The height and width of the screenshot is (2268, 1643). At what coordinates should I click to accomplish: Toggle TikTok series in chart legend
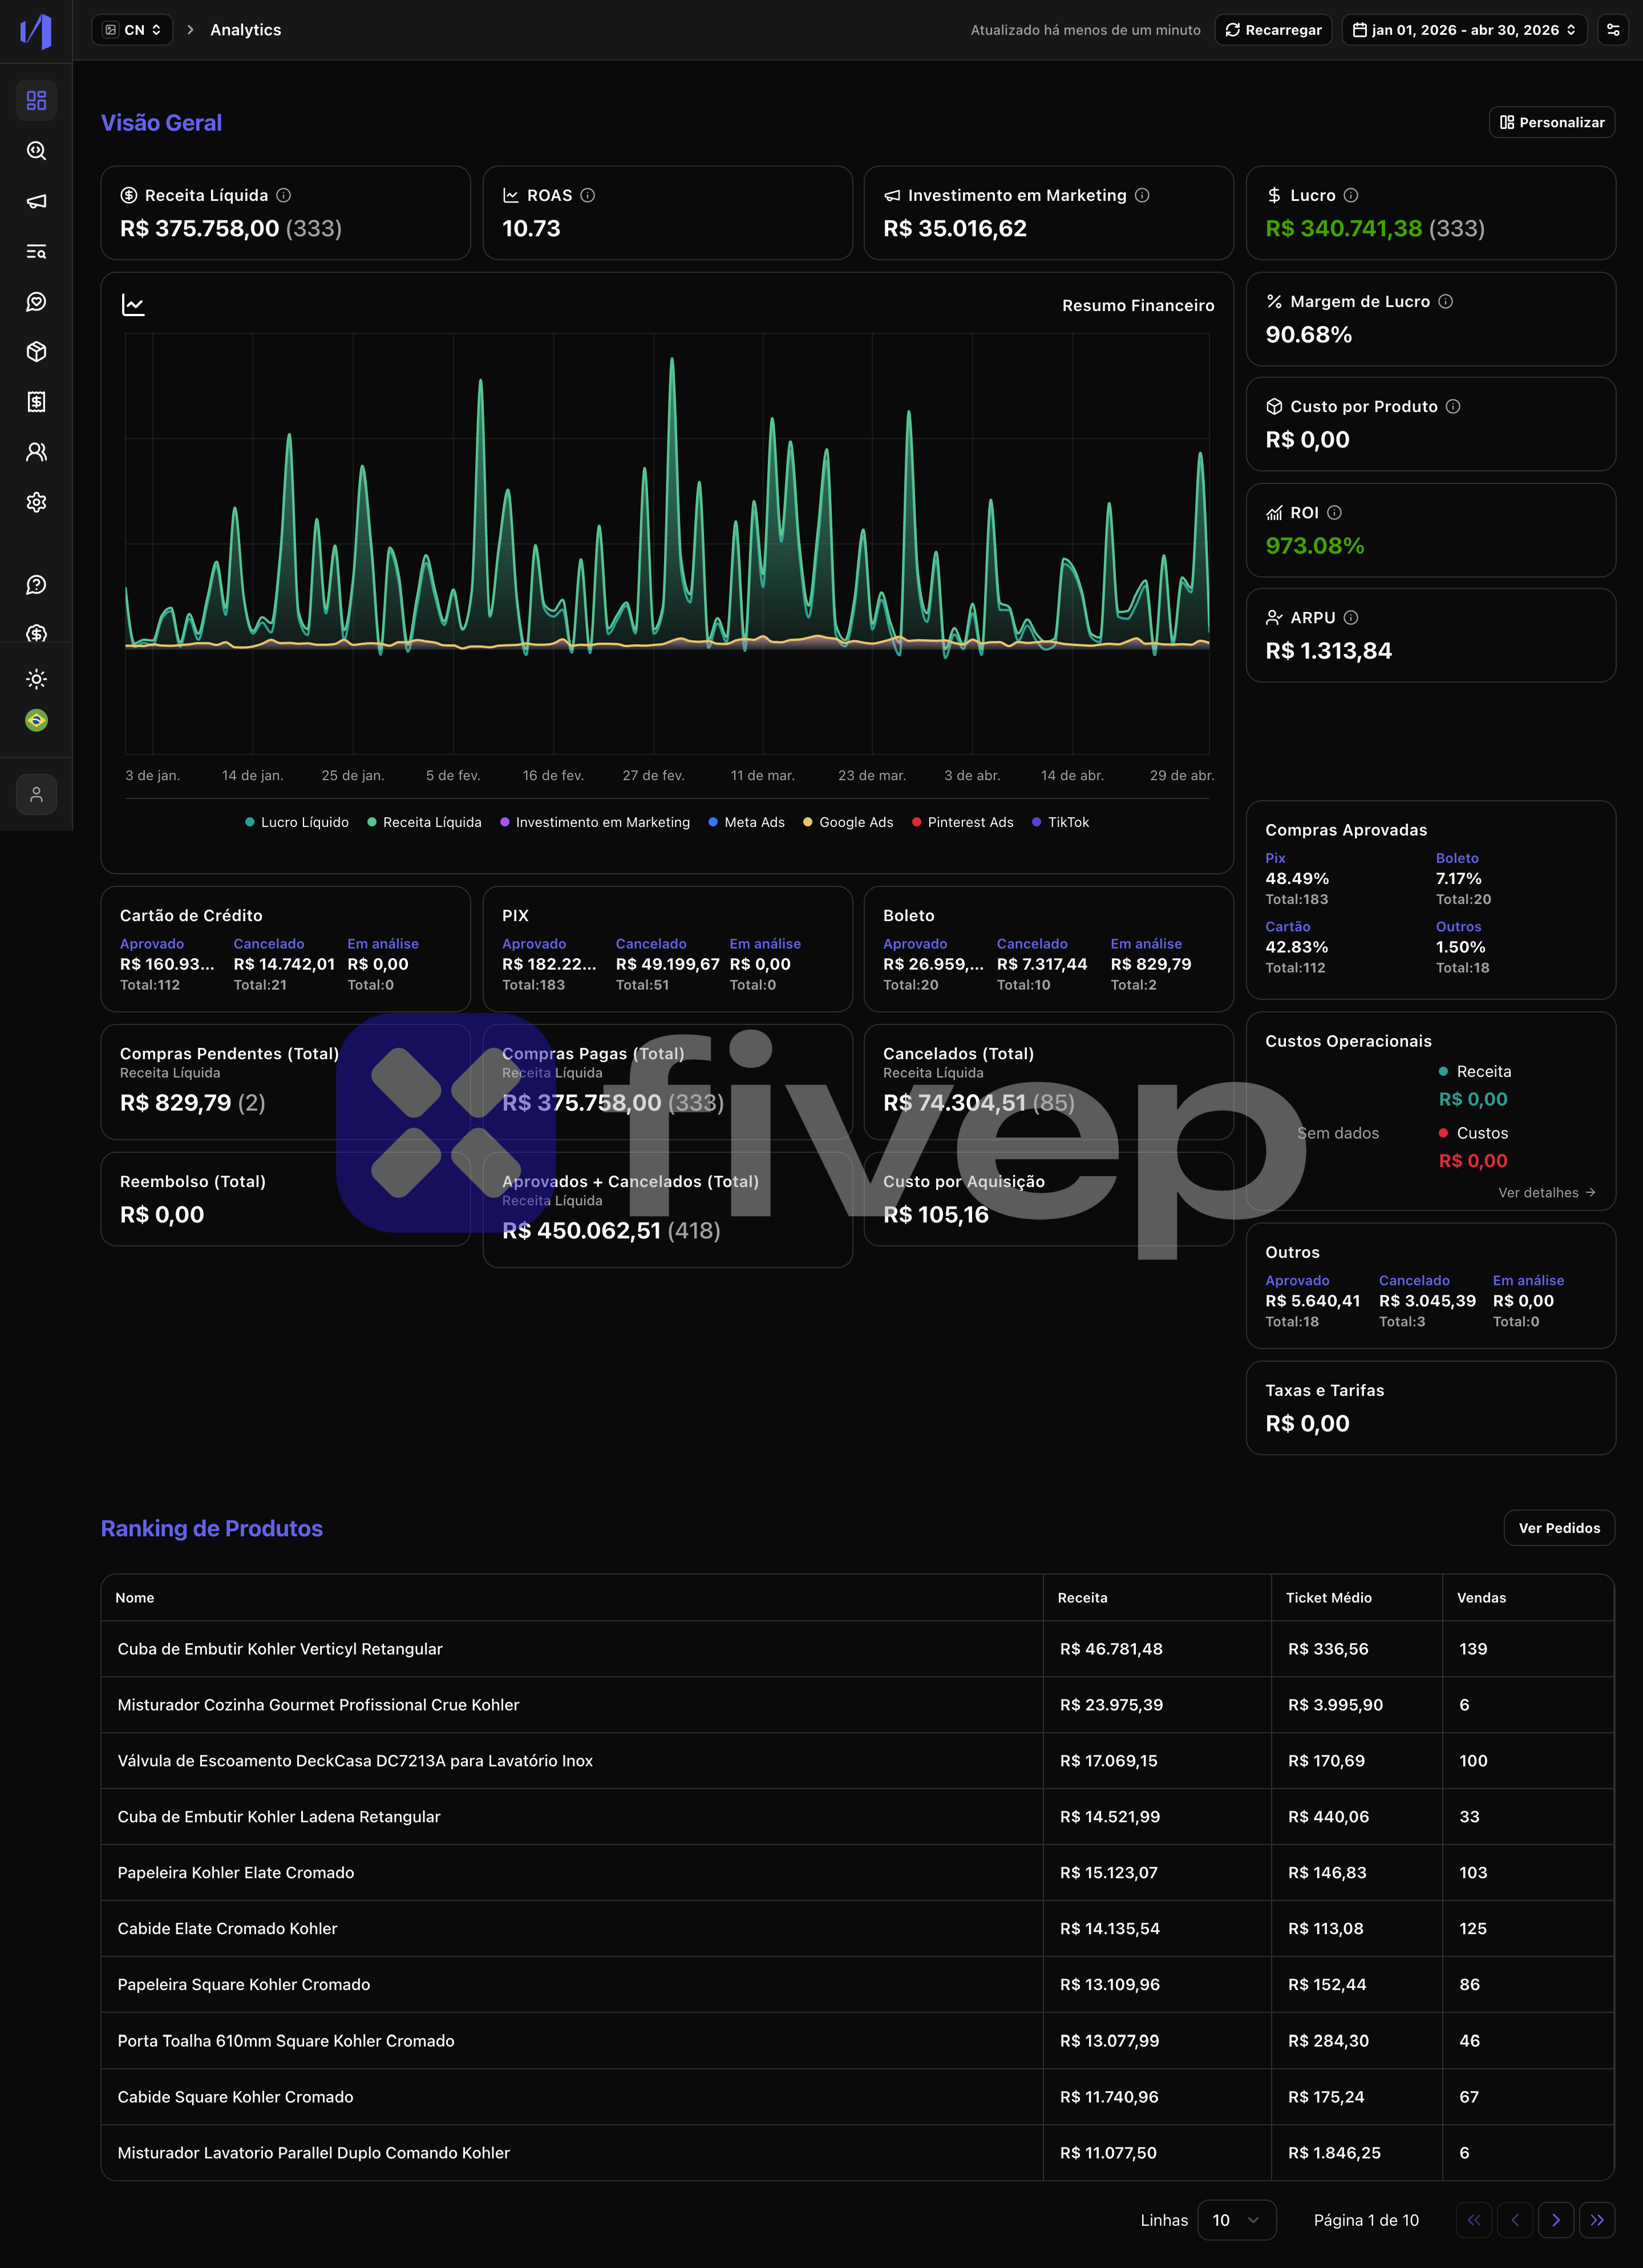point(1061,822)
